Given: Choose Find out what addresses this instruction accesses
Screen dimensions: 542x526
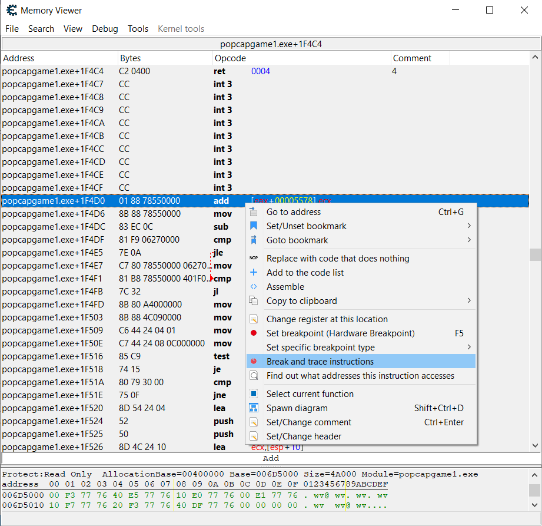Looking at the screenshot, I should pos(361,375).
